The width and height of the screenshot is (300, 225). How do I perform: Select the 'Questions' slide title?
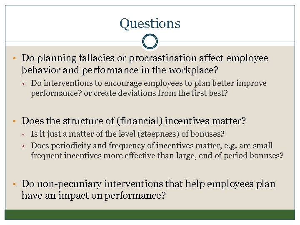[150, 23]
